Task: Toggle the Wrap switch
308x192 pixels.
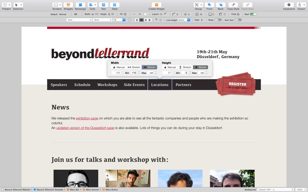Action: click(218, 20)
